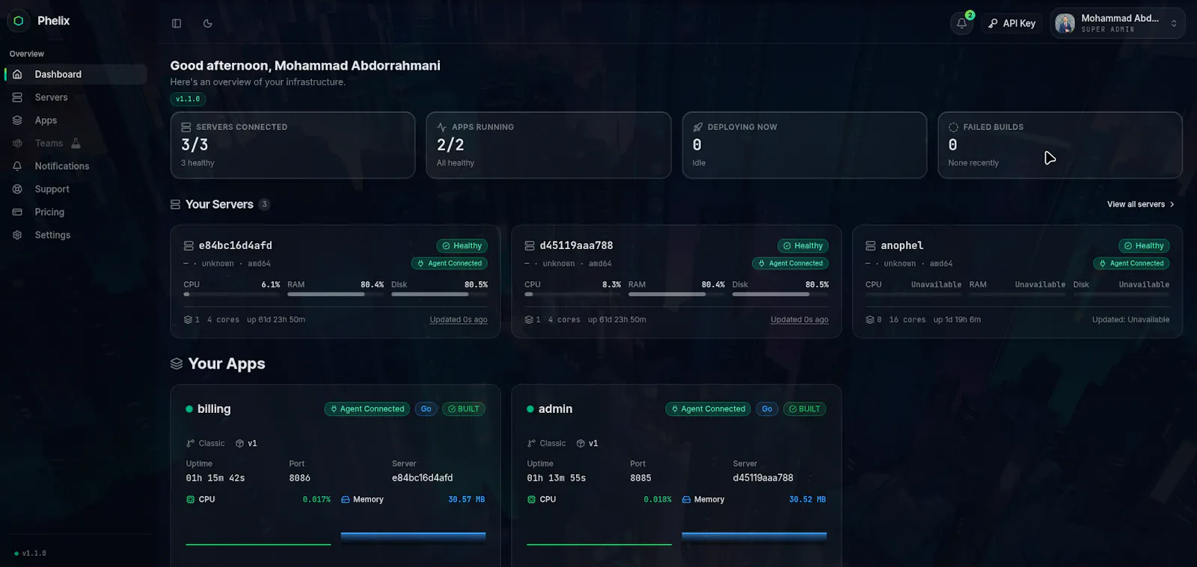Click the rocket icon in Deploying Now
Image resolution: width=1197 pixels, height=567 pixels.
click(698, 127)
